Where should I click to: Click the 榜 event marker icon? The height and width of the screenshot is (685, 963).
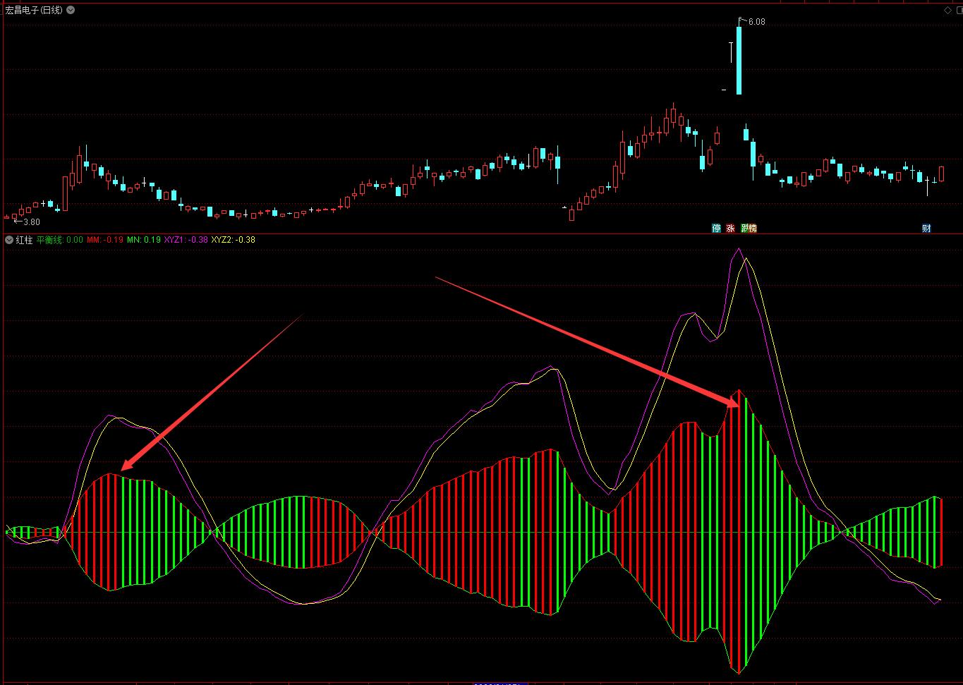pos(752,229)
